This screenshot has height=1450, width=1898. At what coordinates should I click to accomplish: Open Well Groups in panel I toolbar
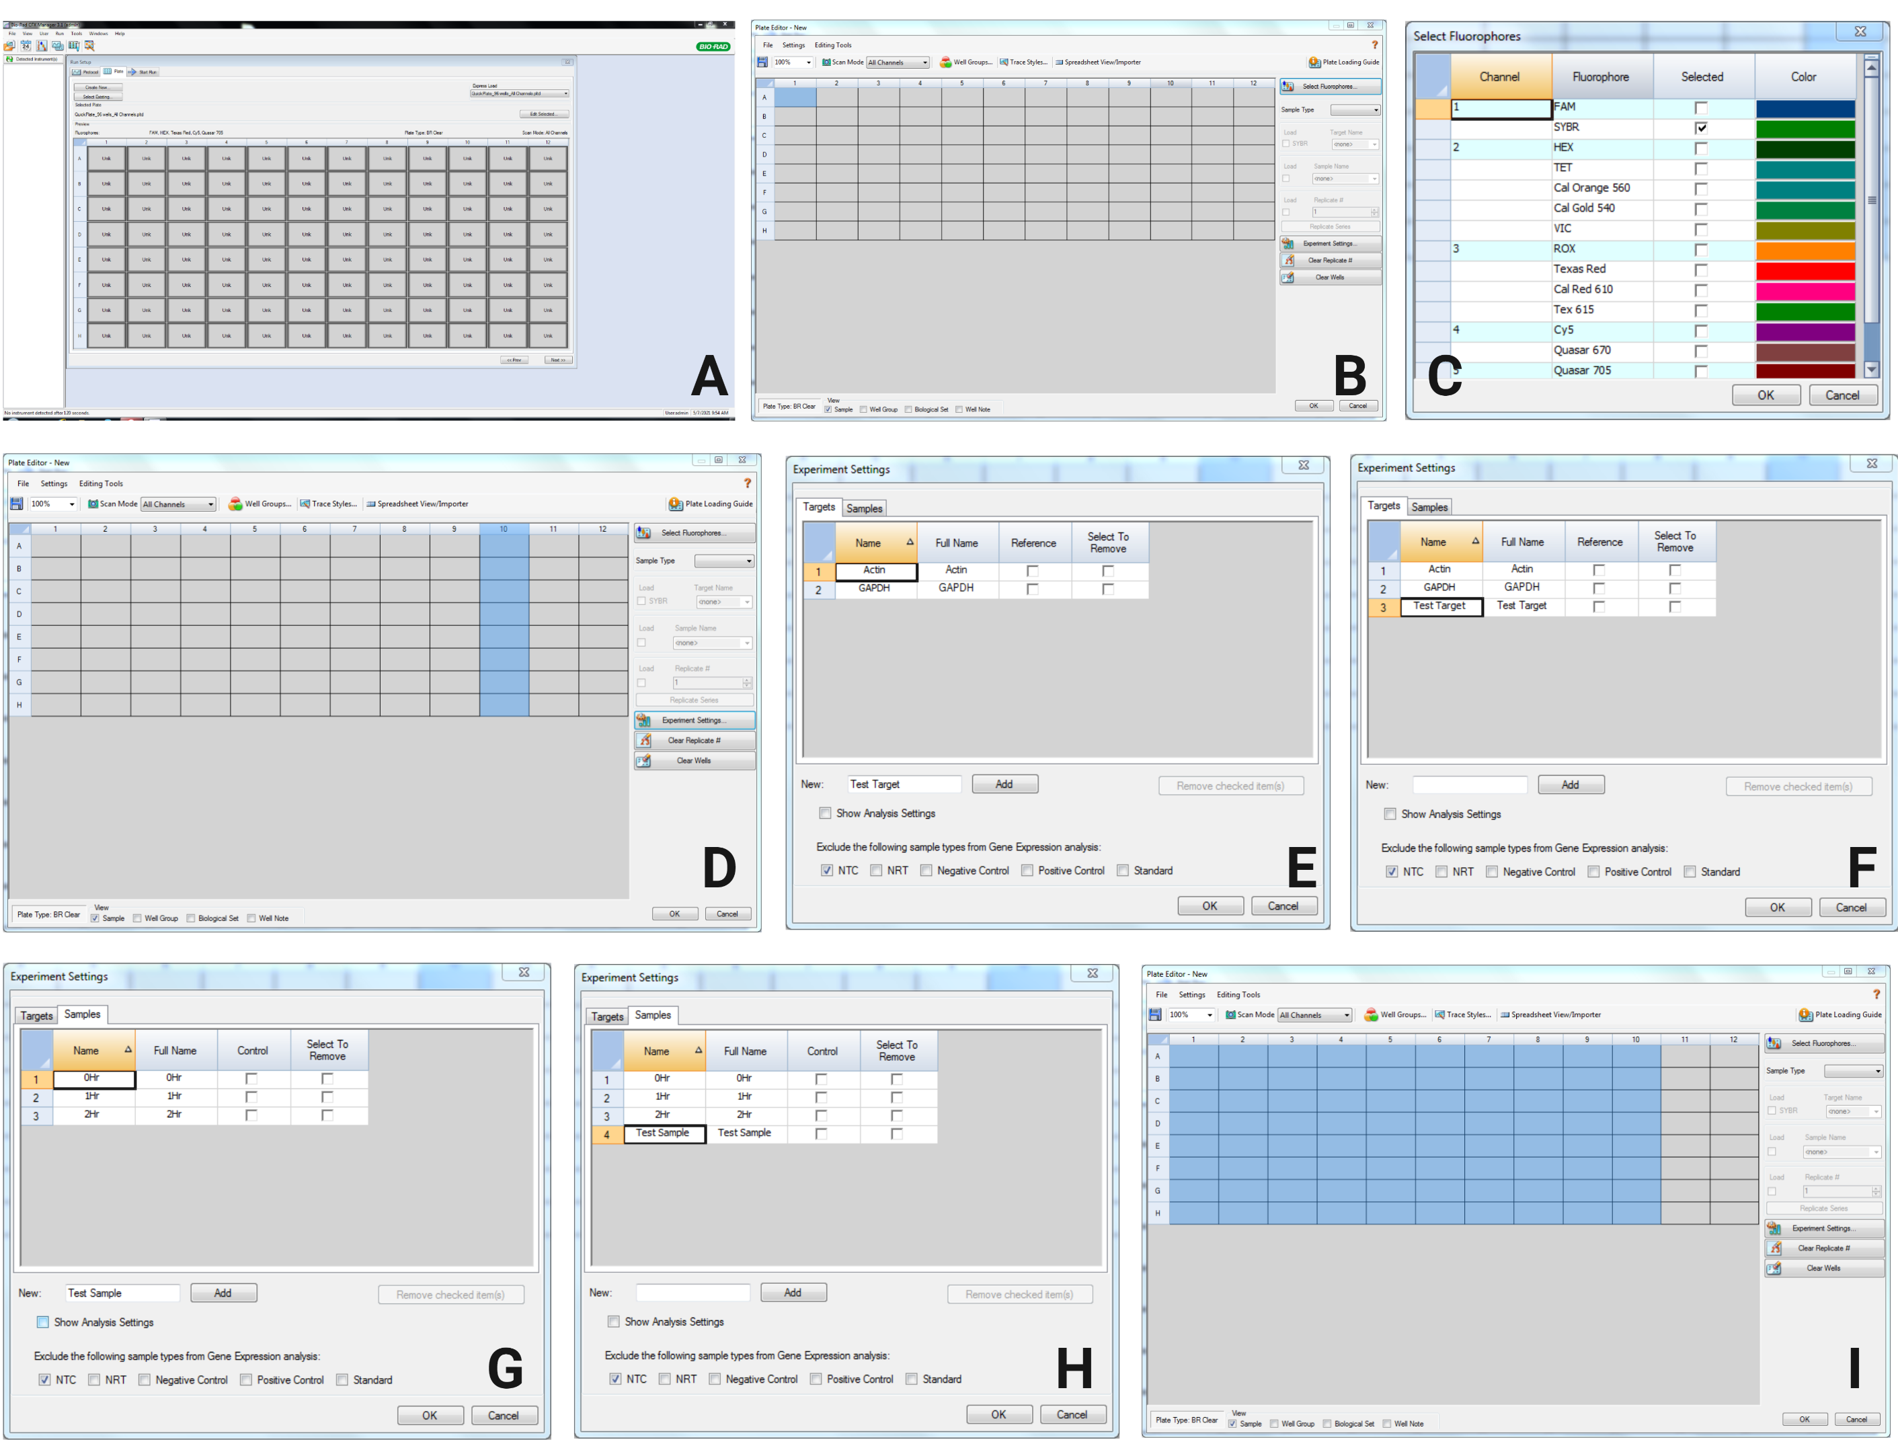coord(1395,1014)
